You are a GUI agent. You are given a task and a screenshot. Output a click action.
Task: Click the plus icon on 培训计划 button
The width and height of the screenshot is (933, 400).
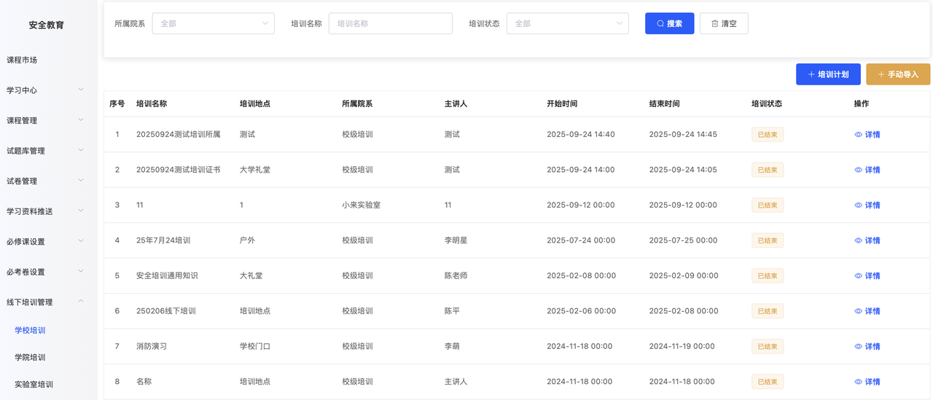coord(811,74)
